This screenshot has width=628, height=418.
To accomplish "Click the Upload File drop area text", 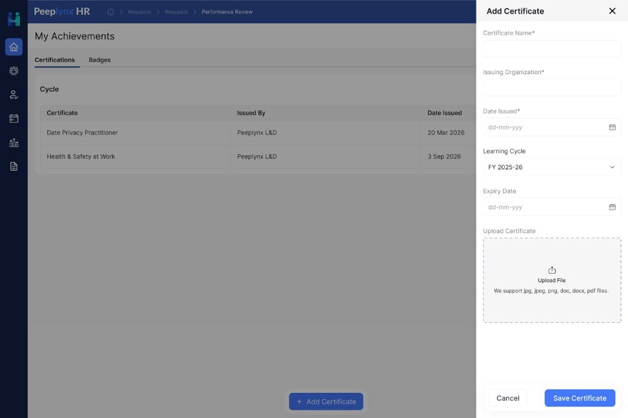I will click(551, 281).
